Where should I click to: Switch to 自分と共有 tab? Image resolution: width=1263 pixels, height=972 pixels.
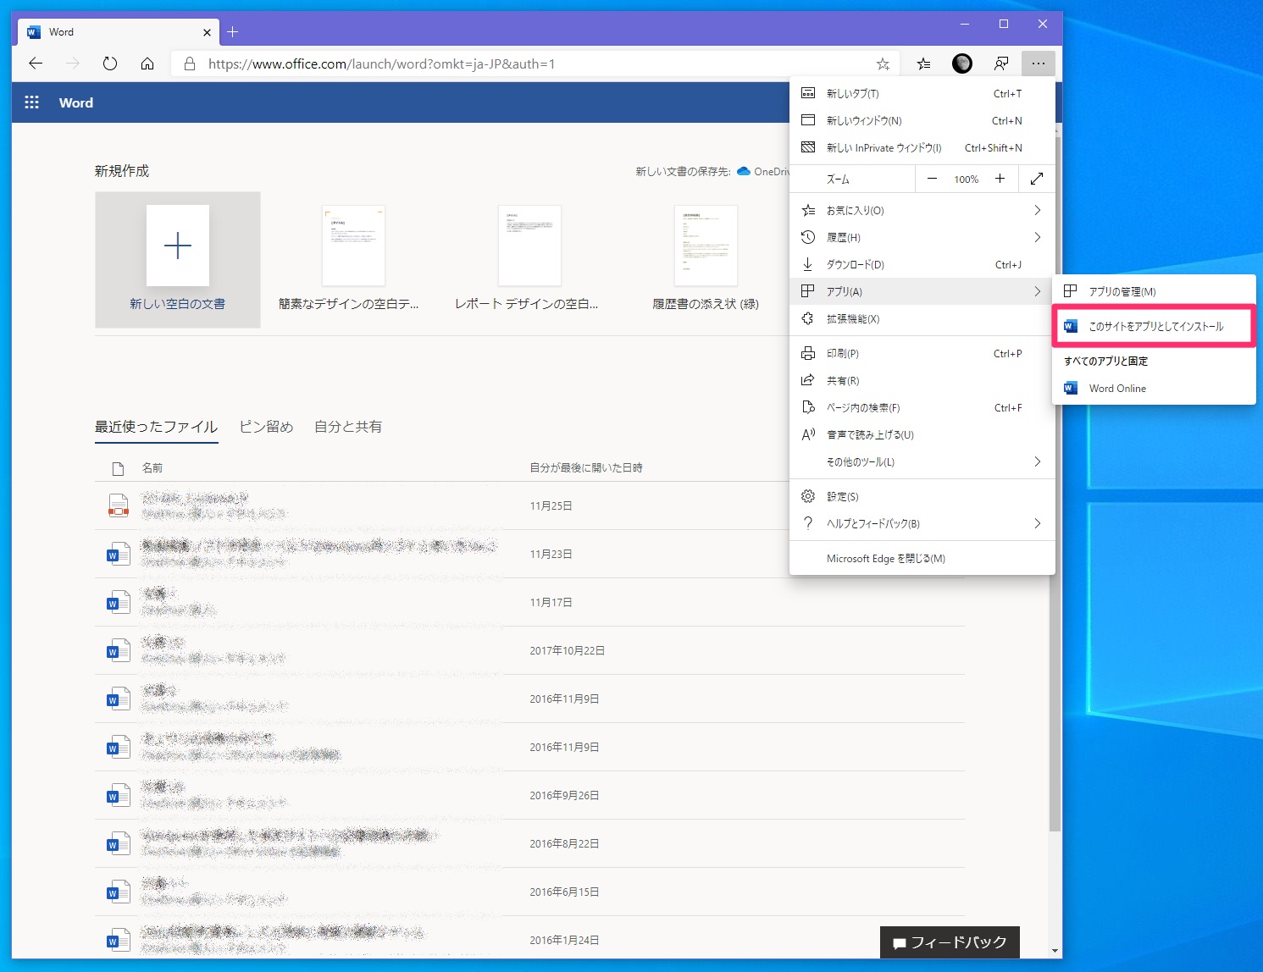[348, 427]
